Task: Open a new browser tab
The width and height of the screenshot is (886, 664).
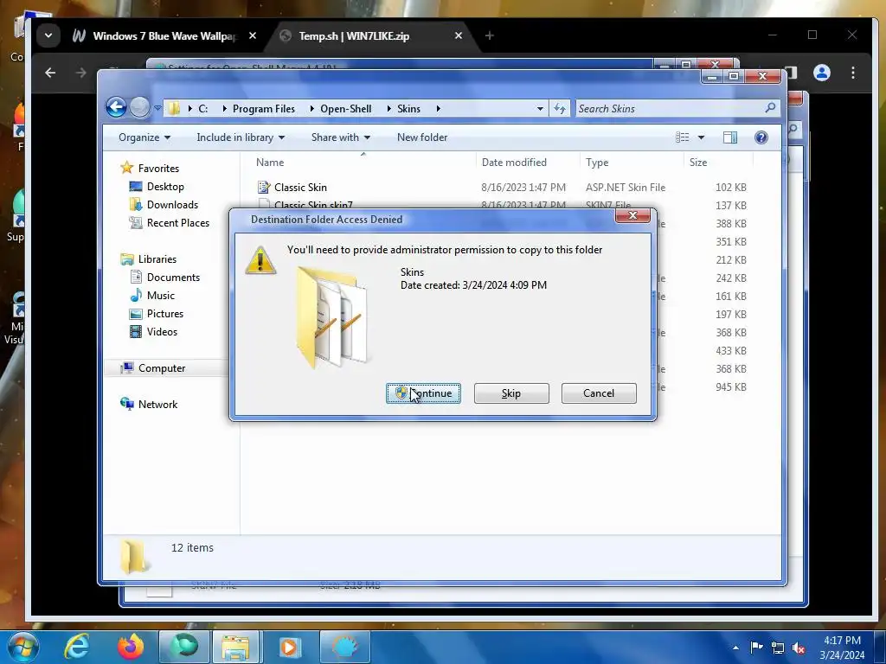Action: pyautogui.click(x=490, y=35)
